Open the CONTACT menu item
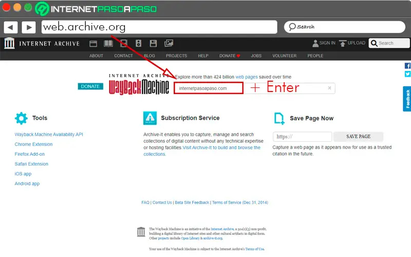Viewport: 411px width, 257px height. [123, 56]
